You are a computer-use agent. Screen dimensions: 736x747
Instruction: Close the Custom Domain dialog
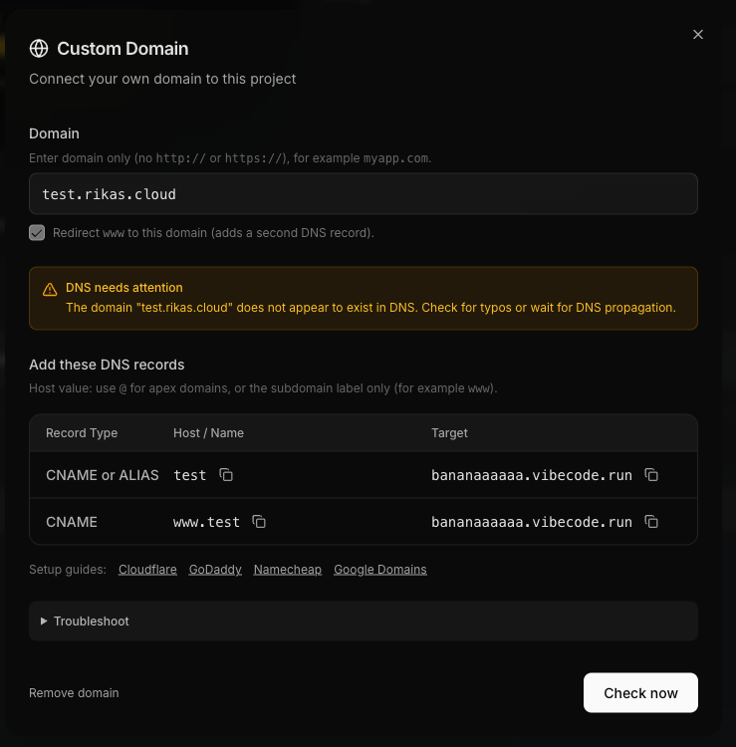click(698, 34)
